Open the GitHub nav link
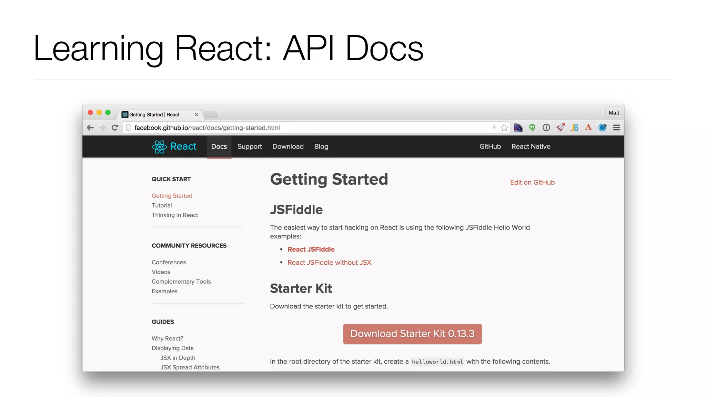The width and height of the screenshot is (706, 397). click(x=490, y=146)
